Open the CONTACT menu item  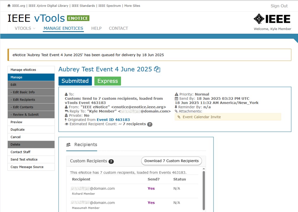point(118,28)
